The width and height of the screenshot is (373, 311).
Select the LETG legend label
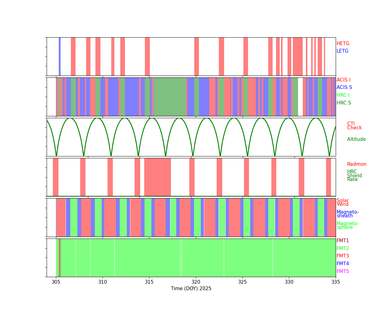(x=342, y=51)
